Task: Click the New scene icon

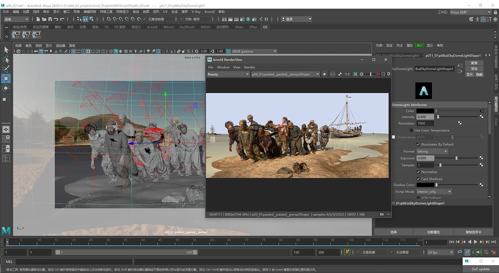Action: click(37, 19)
